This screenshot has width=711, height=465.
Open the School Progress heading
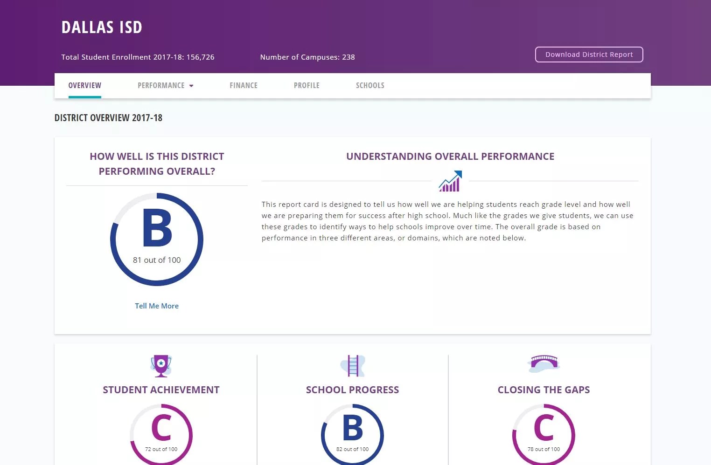pyautogui.click(x=352, y=390)
